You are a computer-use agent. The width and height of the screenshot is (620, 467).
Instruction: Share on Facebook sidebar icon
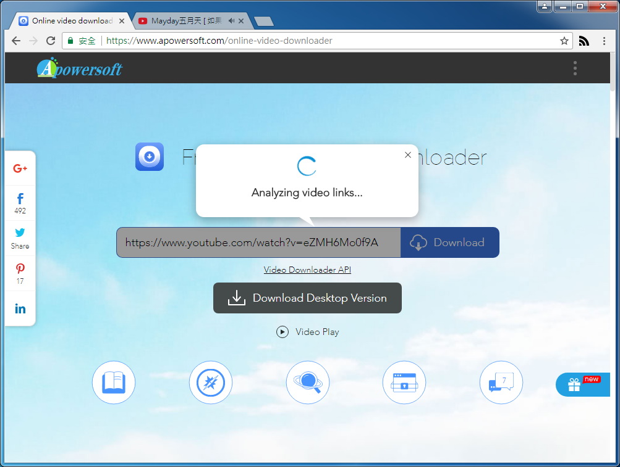click(20, 198)
